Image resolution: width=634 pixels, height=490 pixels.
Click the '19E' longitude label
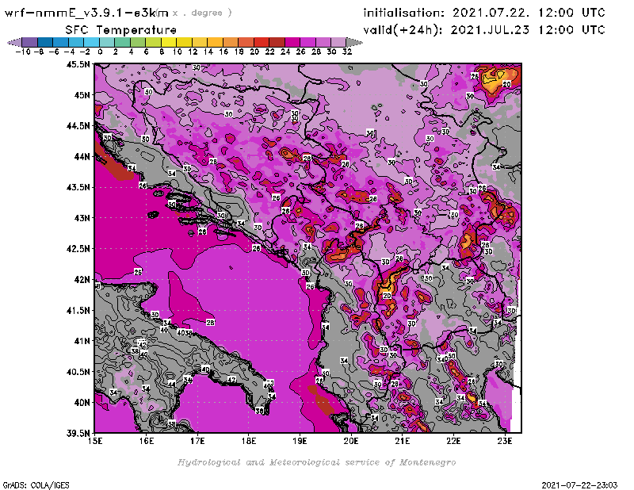tap(300, 441)
